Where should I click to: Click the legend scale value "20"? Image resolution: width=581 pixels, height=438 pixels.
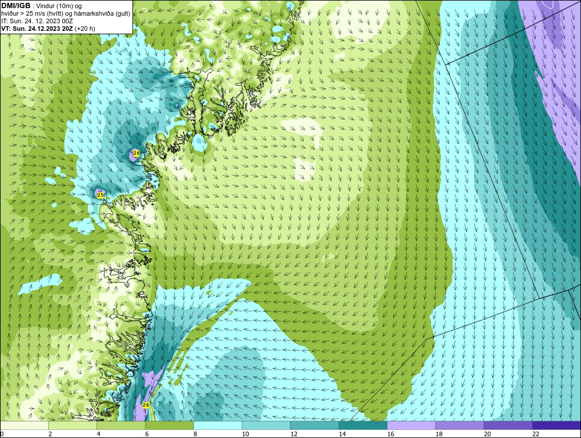point(487,434)
